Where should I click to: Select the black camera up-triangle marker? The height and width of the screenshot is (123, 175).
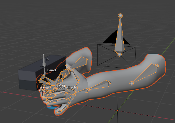coord(116,37)
